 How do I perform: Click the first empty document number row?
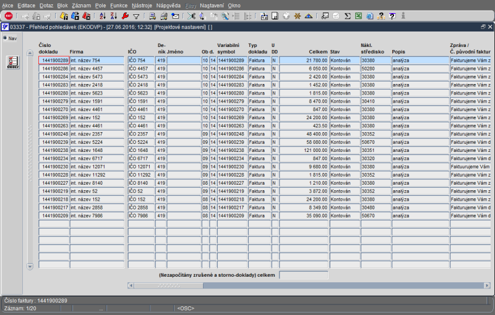click(x=54, y=224)
